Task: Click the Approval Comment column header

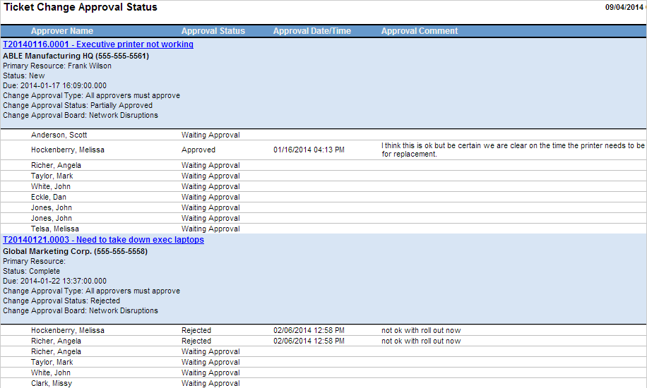Action: click(420, 31)
